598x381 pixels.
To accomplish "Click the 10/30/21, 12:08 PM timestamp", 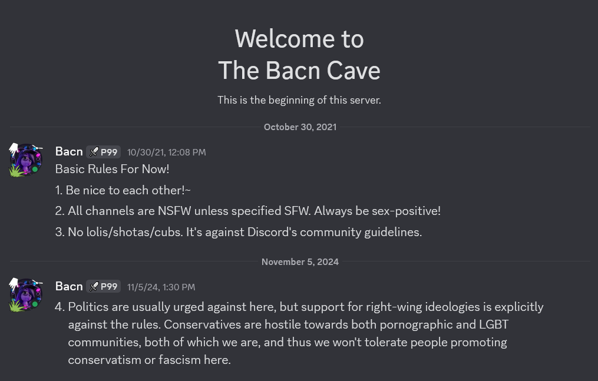I will coord(166,153).
